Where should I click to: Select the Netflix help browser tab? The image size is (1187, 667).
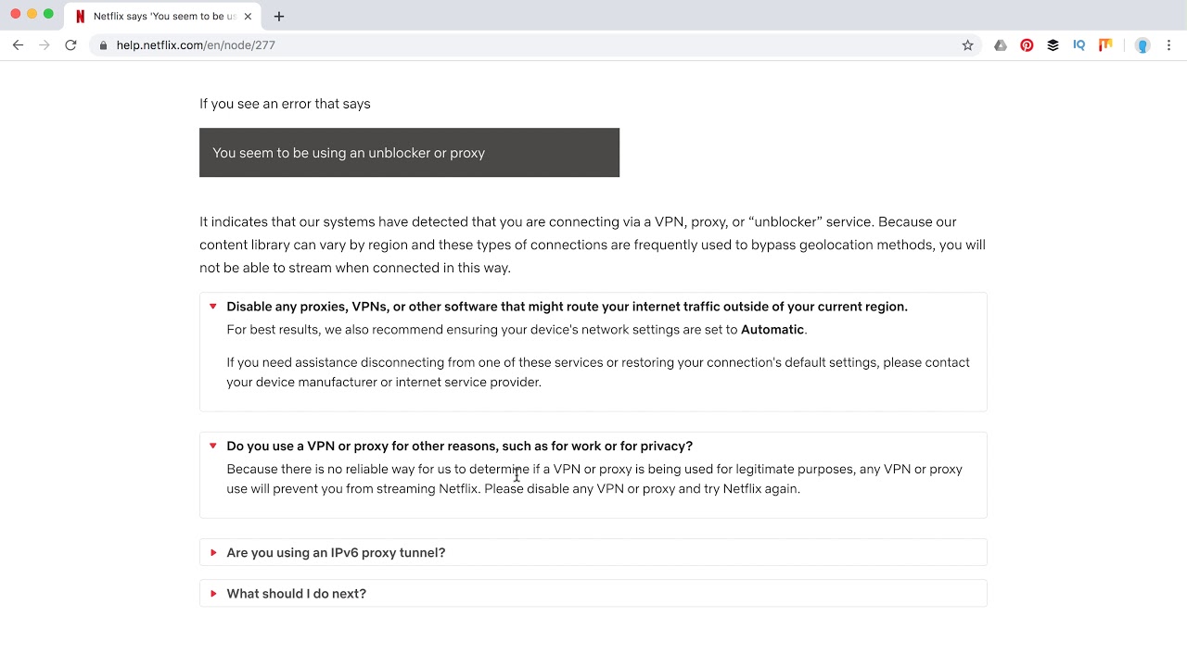tap(158, 16)
